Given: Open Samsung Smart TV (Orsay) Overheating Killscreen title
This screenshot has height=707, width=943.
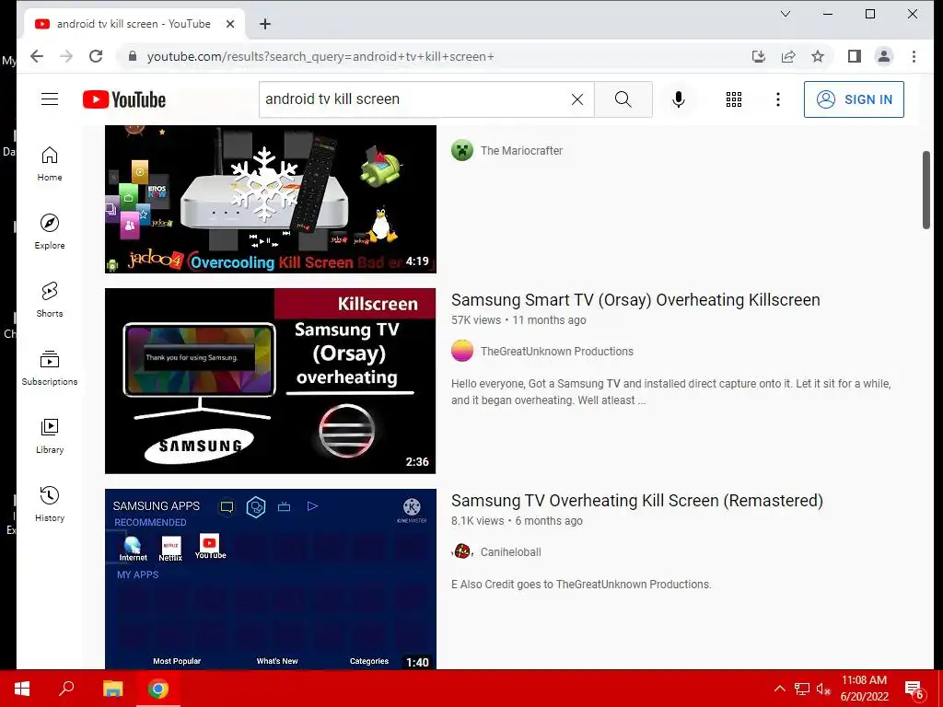Looking at the screenshot, I should click(x=635, y=300).
